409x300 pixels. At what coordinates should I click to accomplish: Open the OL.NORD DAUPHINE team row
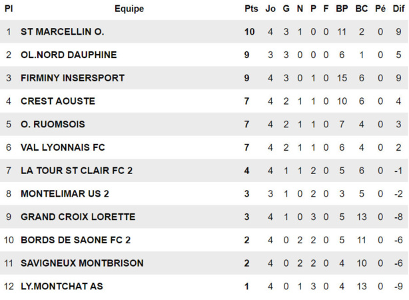coord(69,55)
